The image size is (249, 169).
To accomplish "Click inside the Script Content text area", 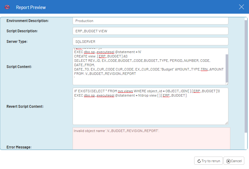I will 149,67.
